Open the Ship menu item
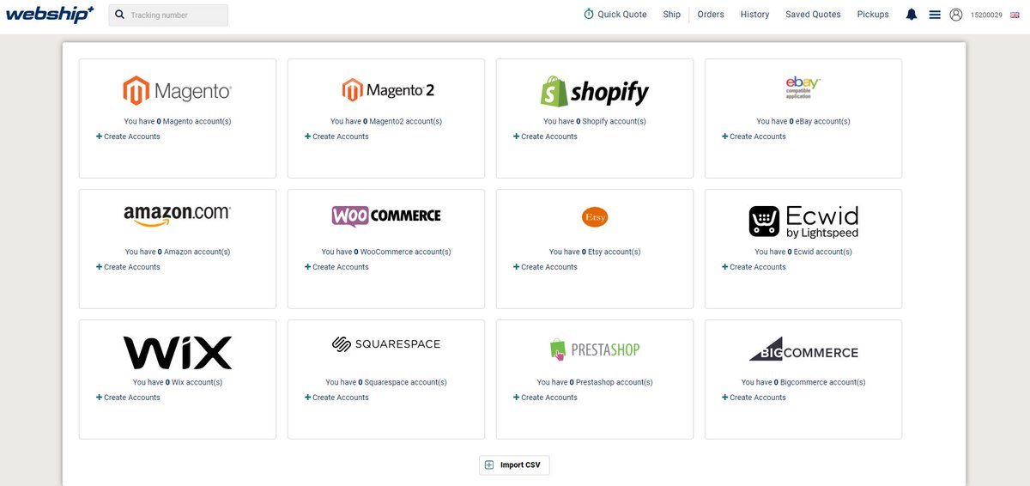The height and width of the screenshot is (486, 1030). coord(671,15)
